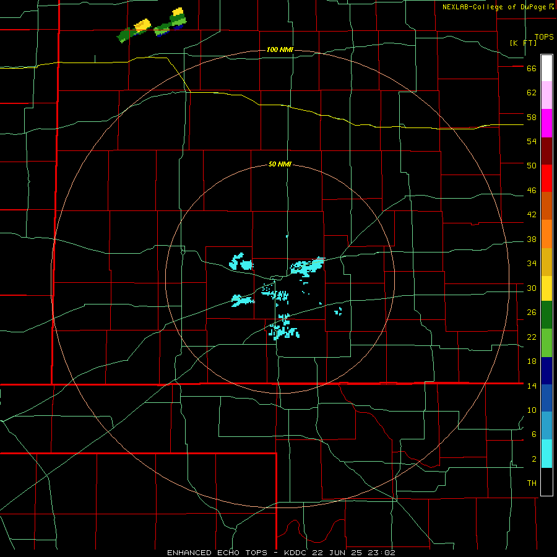Click the white color swatch above the 66 mark
557x557 pixels.
[546, 68]
